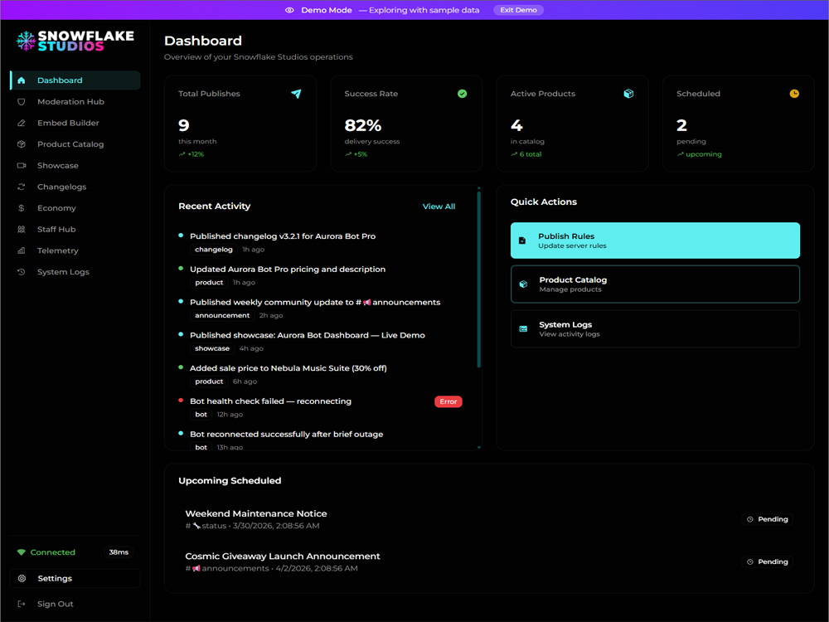
Task: Click the Scheduled yellow clock icon
Action: 794,94
